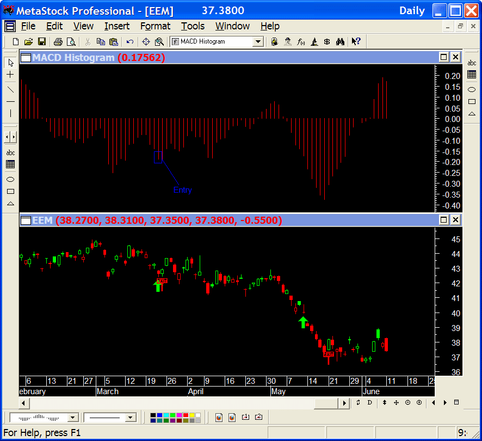Viewport: 482px width, 441px height.
Task: Select the horizontal line drawing tool
Action: (x=10, y=101)
